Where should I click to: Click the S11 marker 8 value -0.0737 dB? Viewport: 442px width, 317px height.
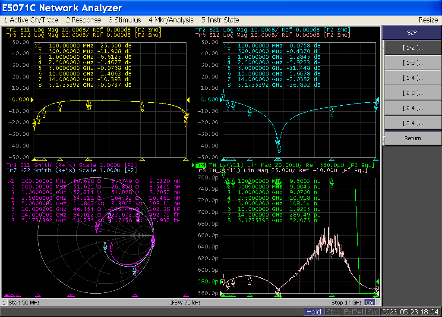pos(114,85)
